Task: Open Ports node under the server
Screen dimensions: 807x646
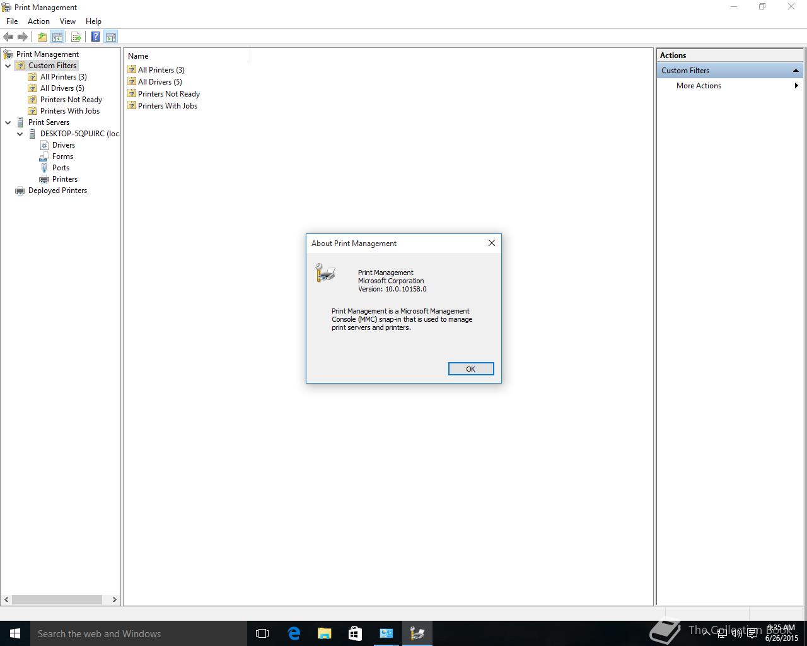Action: click(x=61, y=168)
